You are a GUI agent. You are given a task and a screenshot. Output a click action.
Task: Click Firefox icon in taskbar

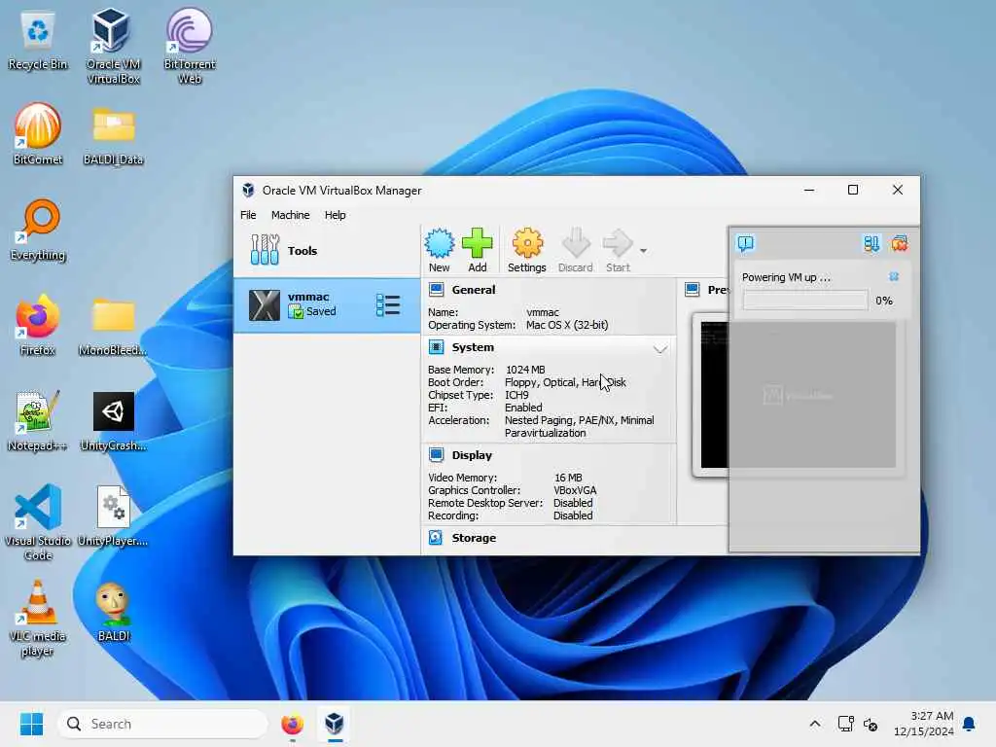point(292,724)
